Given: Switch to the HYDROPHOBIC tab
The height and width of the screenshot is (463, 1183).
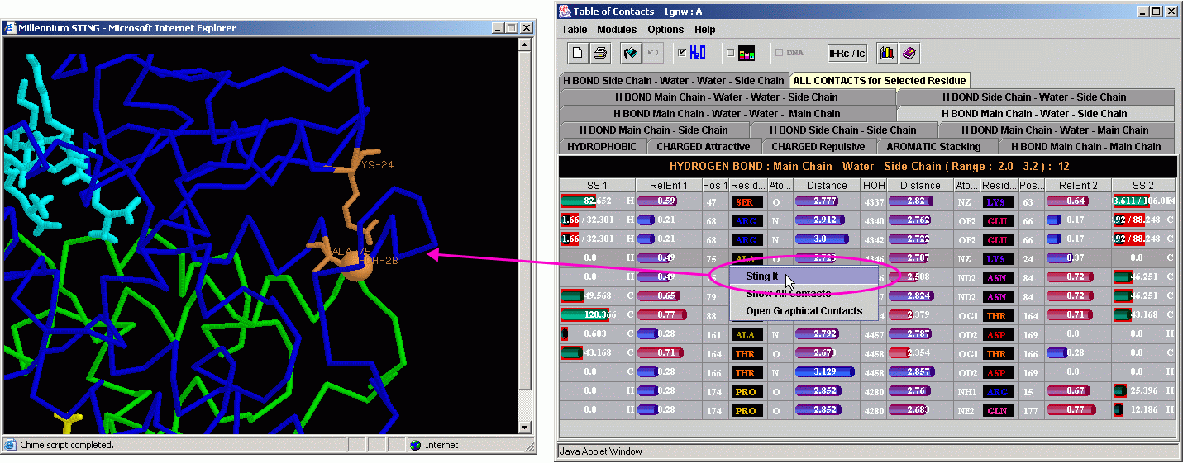Looking at the screenshot, I should (x=602, y=147).
